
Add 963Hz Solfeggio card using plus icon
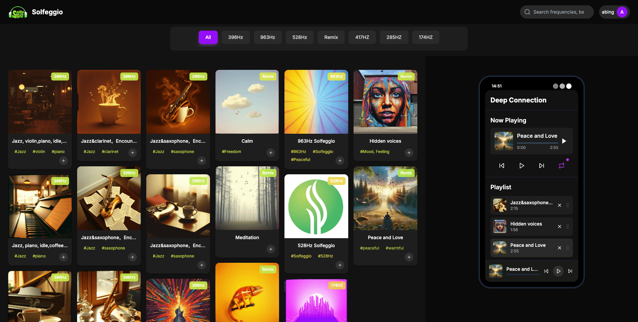340,161
